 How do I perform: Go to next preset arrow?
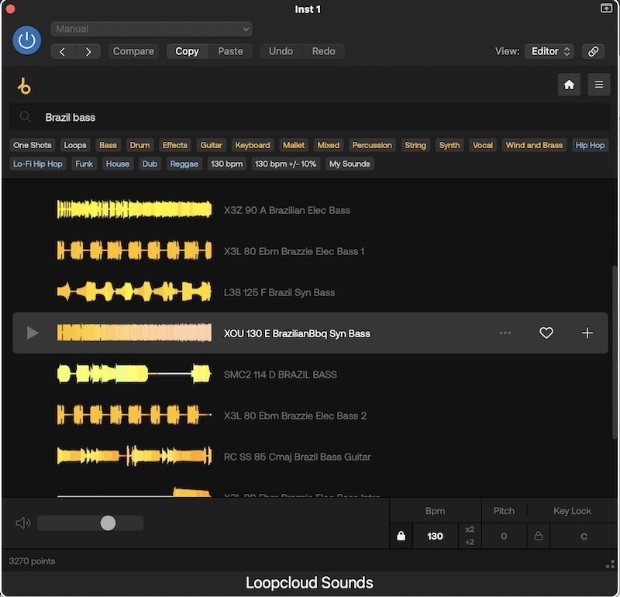88,51
